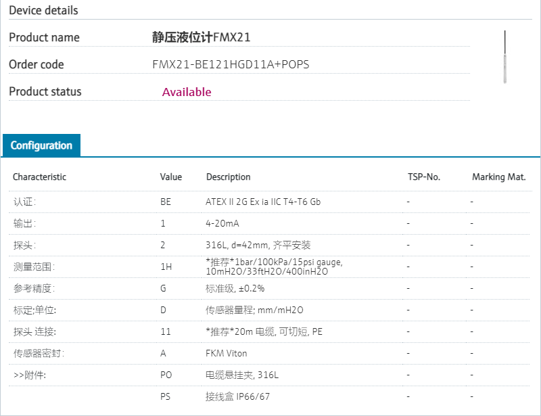Click the 1H measuring range value
The image size is (541, 416).
point(166,267)
